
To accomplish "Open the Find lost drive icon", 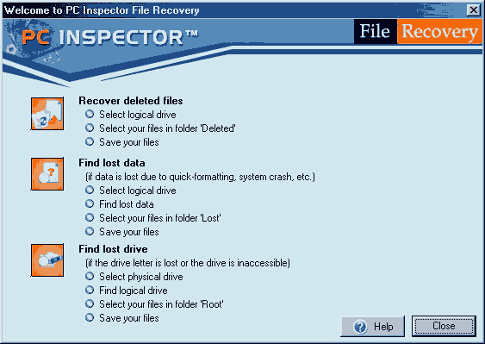I will [47, 260].
